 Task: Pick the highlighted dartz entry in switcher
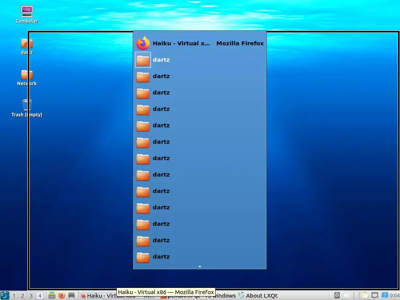point(200,60)
